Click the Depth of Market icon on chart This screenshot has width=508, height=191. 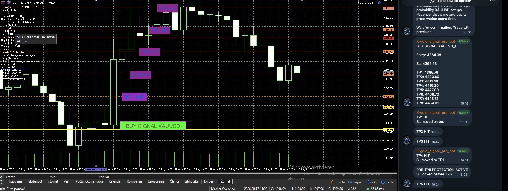pyautogui.click(x=2, y=3)
